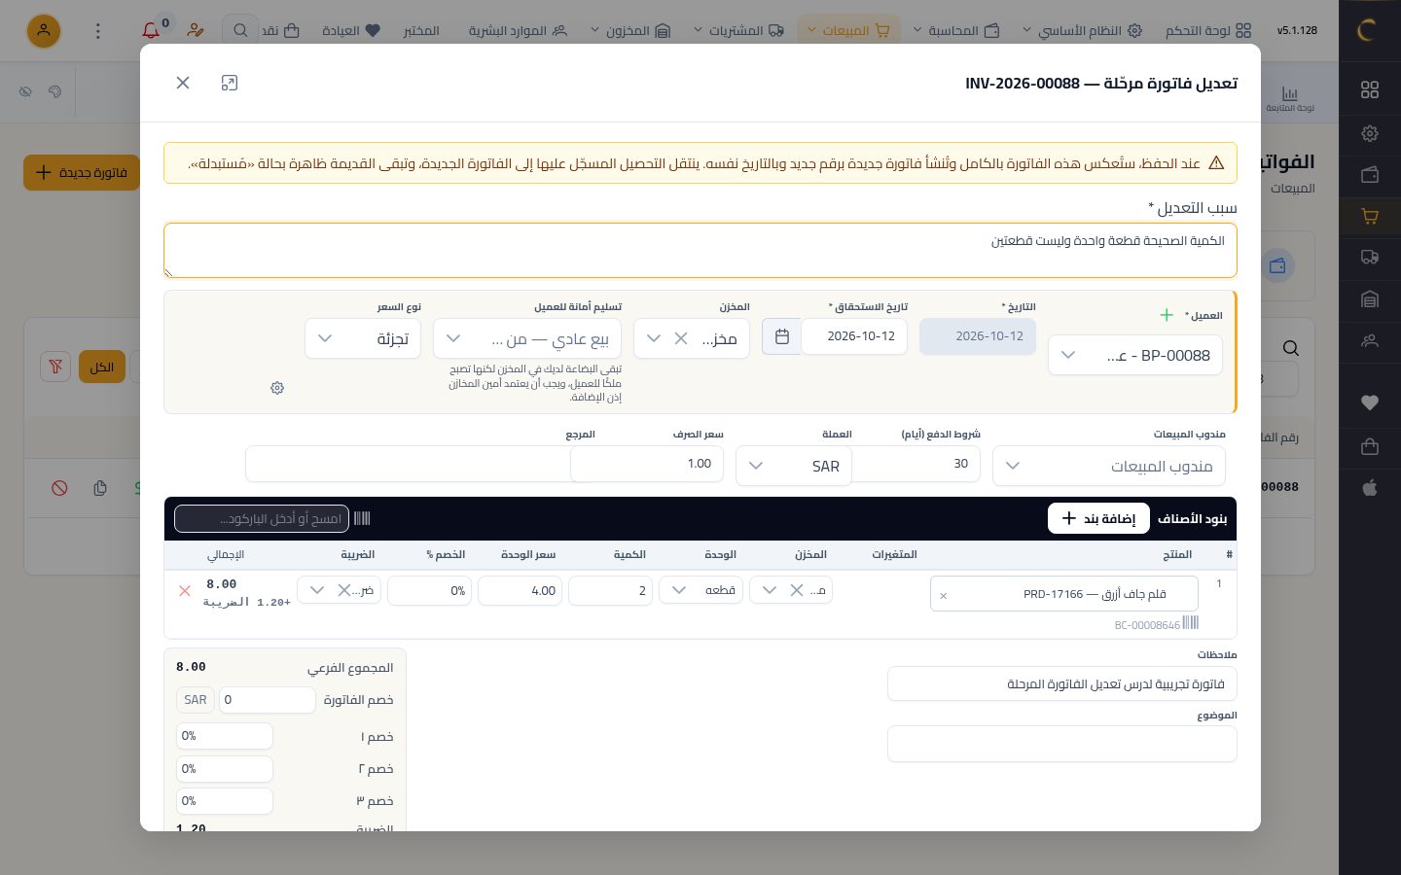Open المبيعات top menu
Screen dimensions: 1401x875
coord(848,30)
